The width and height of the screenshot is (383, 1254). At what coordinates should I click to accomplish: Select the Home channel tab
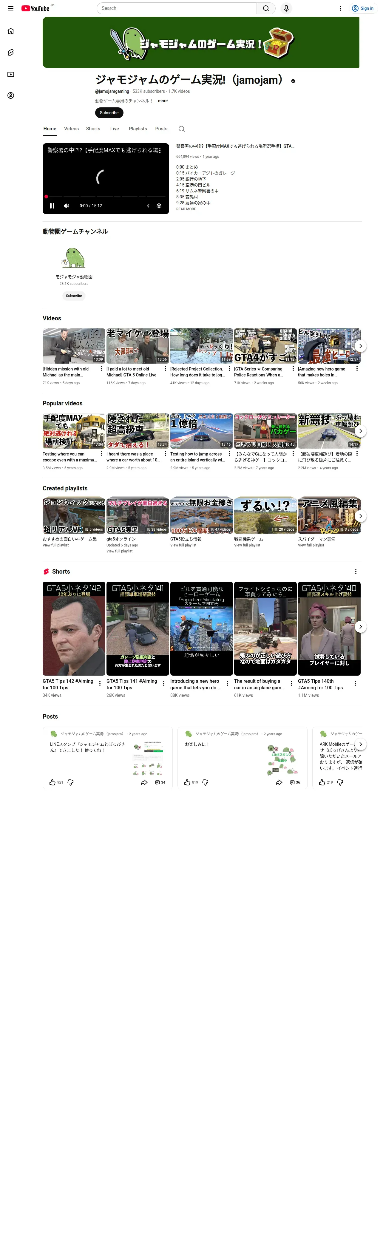pyautogui.click(x=50, y=129)
